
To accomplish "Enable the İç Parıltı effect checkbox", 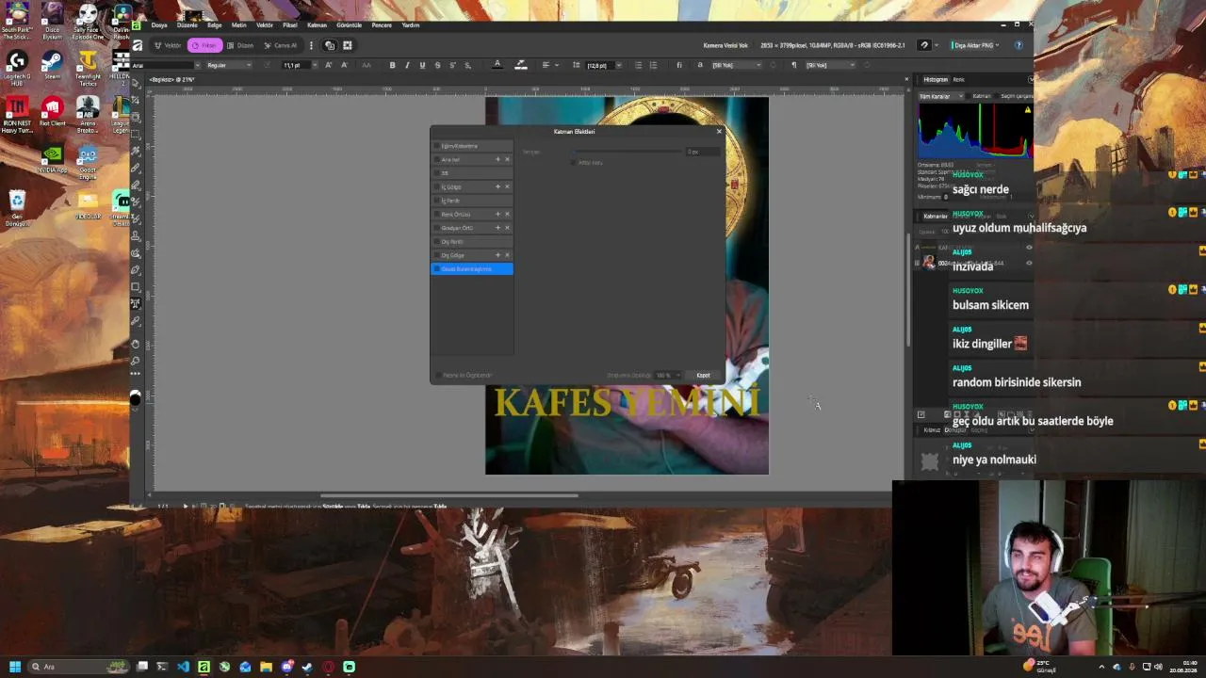I will [436, 201].
